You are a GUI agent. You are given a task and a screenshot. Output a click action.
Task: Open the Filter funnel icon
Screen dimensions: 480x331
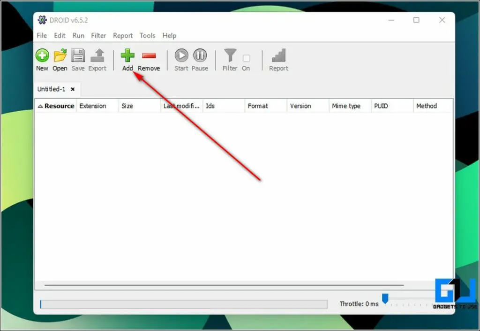click(230, 55)
